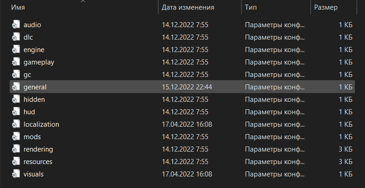Image resolution: width=365 pixels, height=188 pixels.
Task: Collapse sort arrow above the Имя column
Action: tap(83, 1)
